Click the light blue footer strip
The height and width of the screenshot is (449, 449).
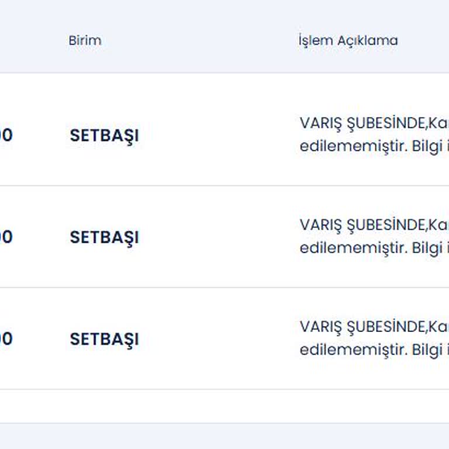click(224, 436)
